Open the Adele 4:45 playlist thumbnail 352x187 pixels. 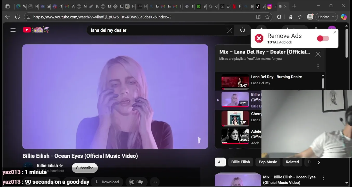point(235,136)
